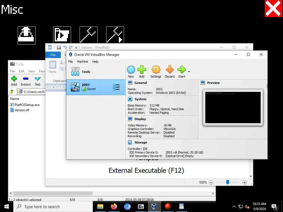Open the WordPad File tab
Image resolution: width=283 pixels, height=212 pixels.
53,55
